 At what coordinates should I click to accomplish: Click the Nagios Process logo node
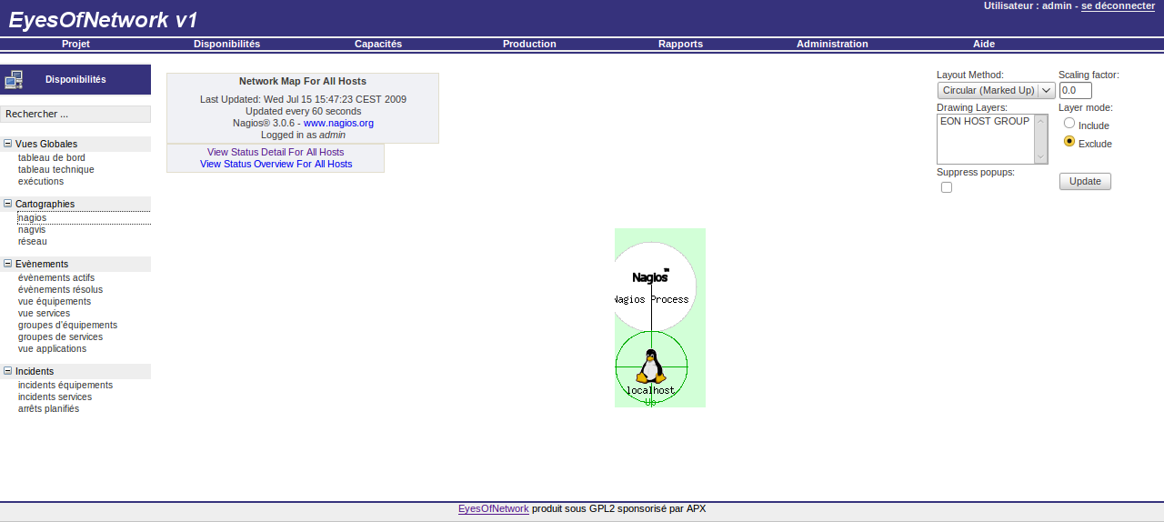click(x=651, y=276)
